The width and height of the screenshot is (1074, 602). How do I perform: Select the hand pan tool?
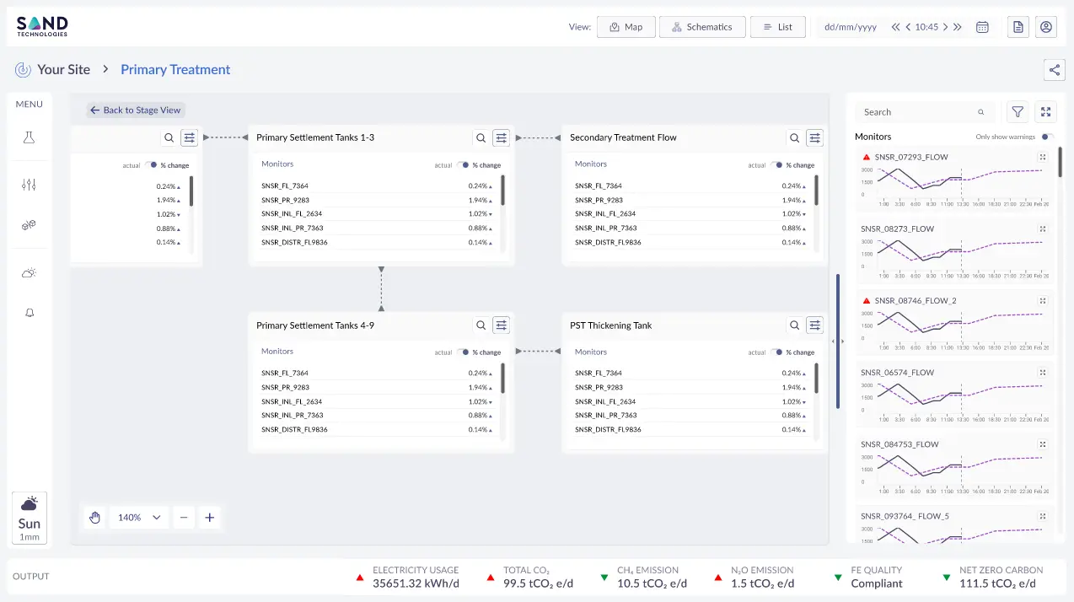(x=95, y=518)
